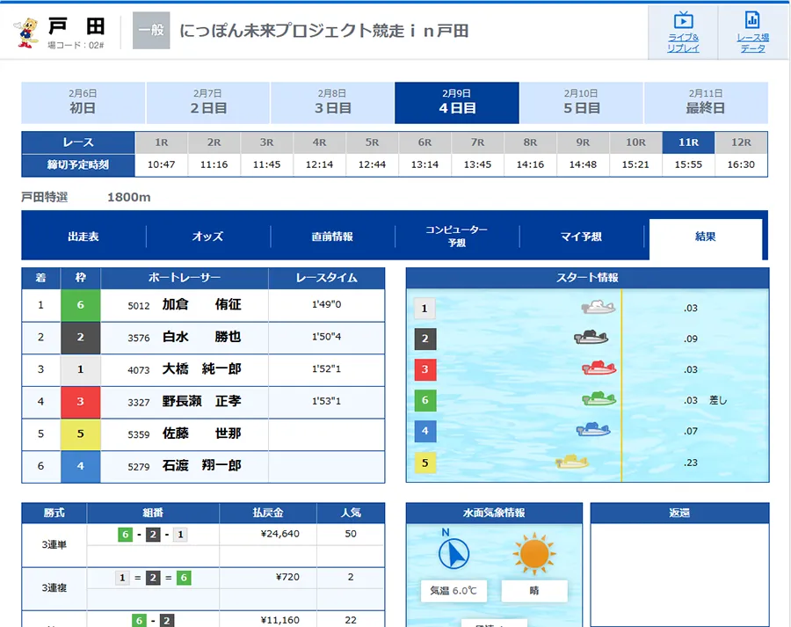Click the Toda mascot logo
Image resolution: width=791 pixels, height=627 pixels.
27,31
